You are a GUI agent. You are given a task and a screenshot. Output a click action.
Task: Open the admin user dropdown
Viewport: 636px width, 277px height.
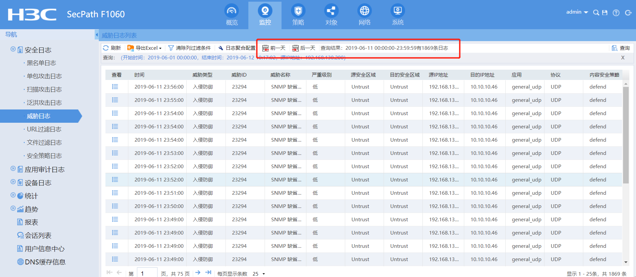coord(577,12)
